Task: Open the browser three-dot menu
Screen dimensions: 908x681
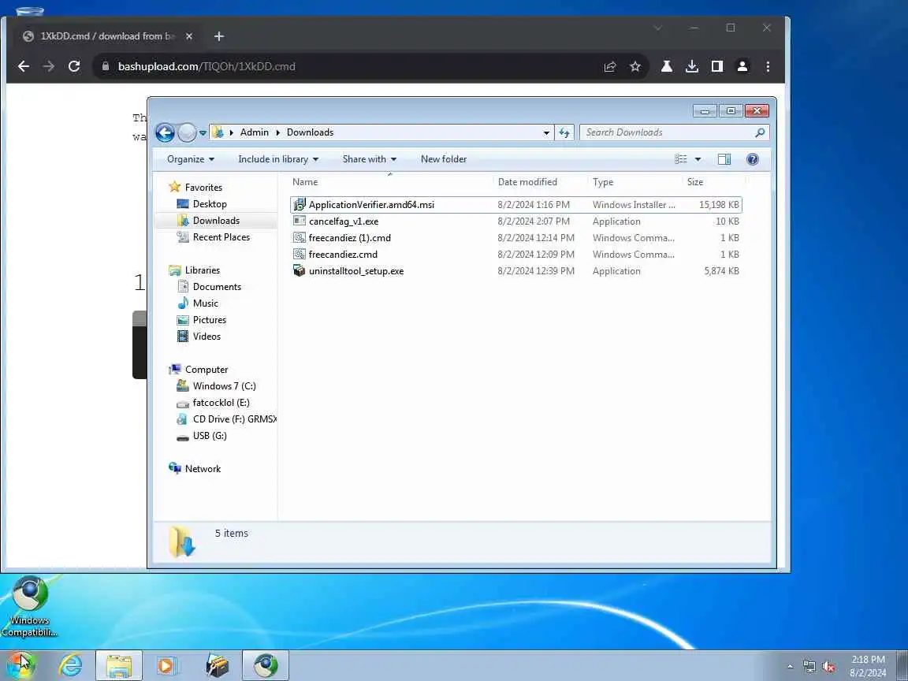Action: pyautogui.click(x=768, y=66)
